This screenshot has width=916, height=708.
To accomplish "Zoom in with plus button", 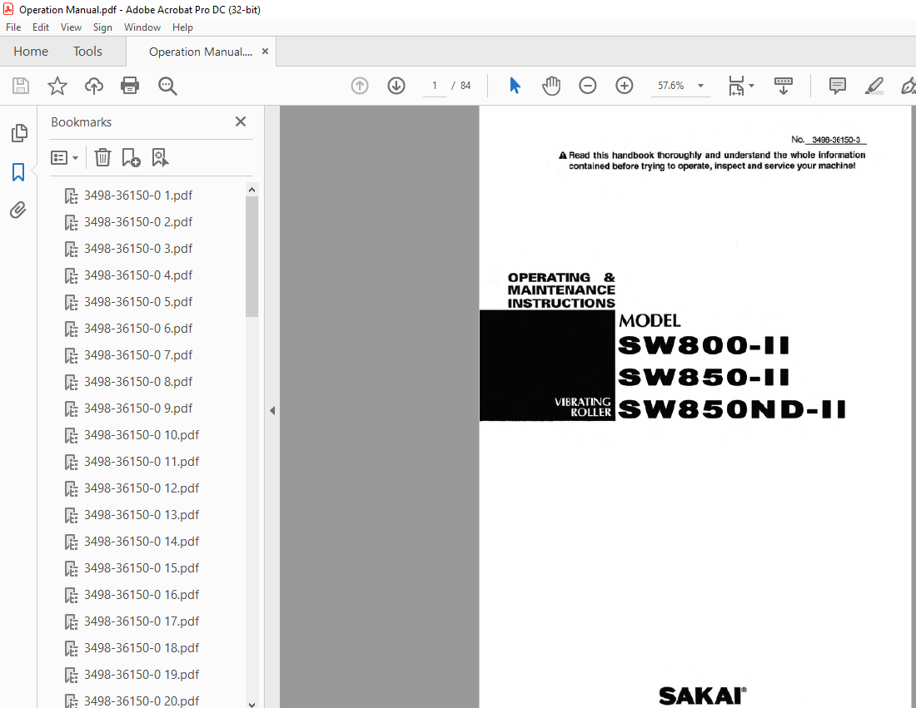I will [624, 86].
